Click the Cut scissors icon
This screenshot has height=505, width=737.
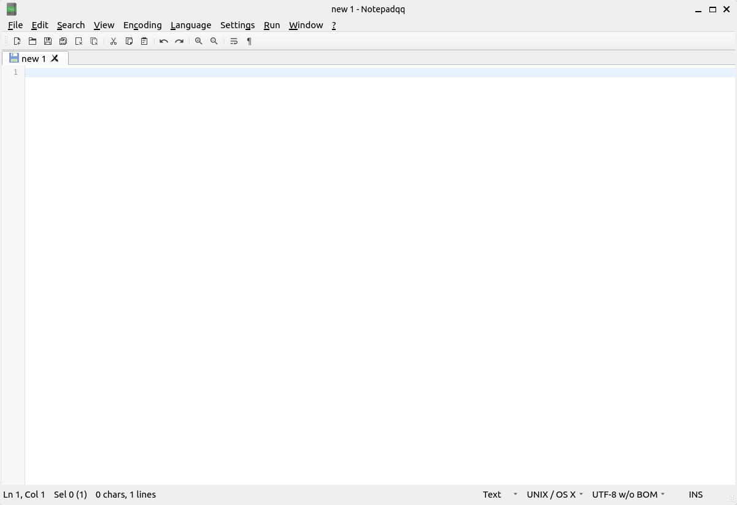tap(114, 41)
